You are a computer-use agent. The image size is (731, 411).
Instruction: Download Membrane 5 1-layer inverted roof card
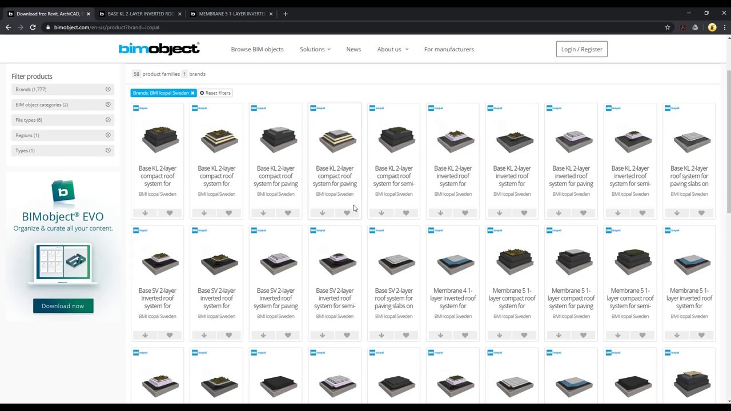[x=677, y=335]
